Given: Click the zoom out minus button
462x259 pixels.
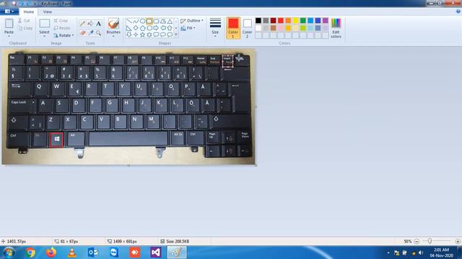Looking at the screenshot, I should point(417,242).
